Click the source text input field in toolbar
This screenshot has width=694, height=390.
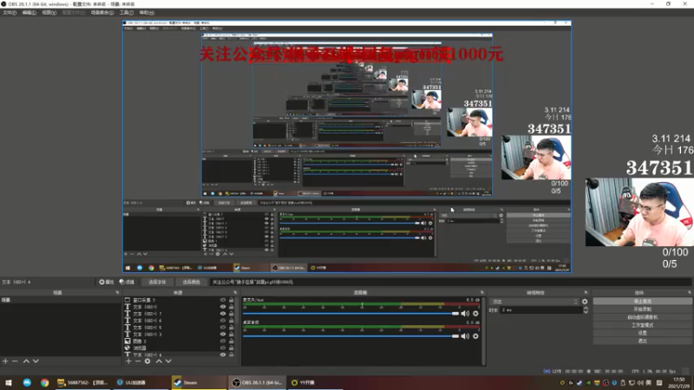(x=449, y=282)
